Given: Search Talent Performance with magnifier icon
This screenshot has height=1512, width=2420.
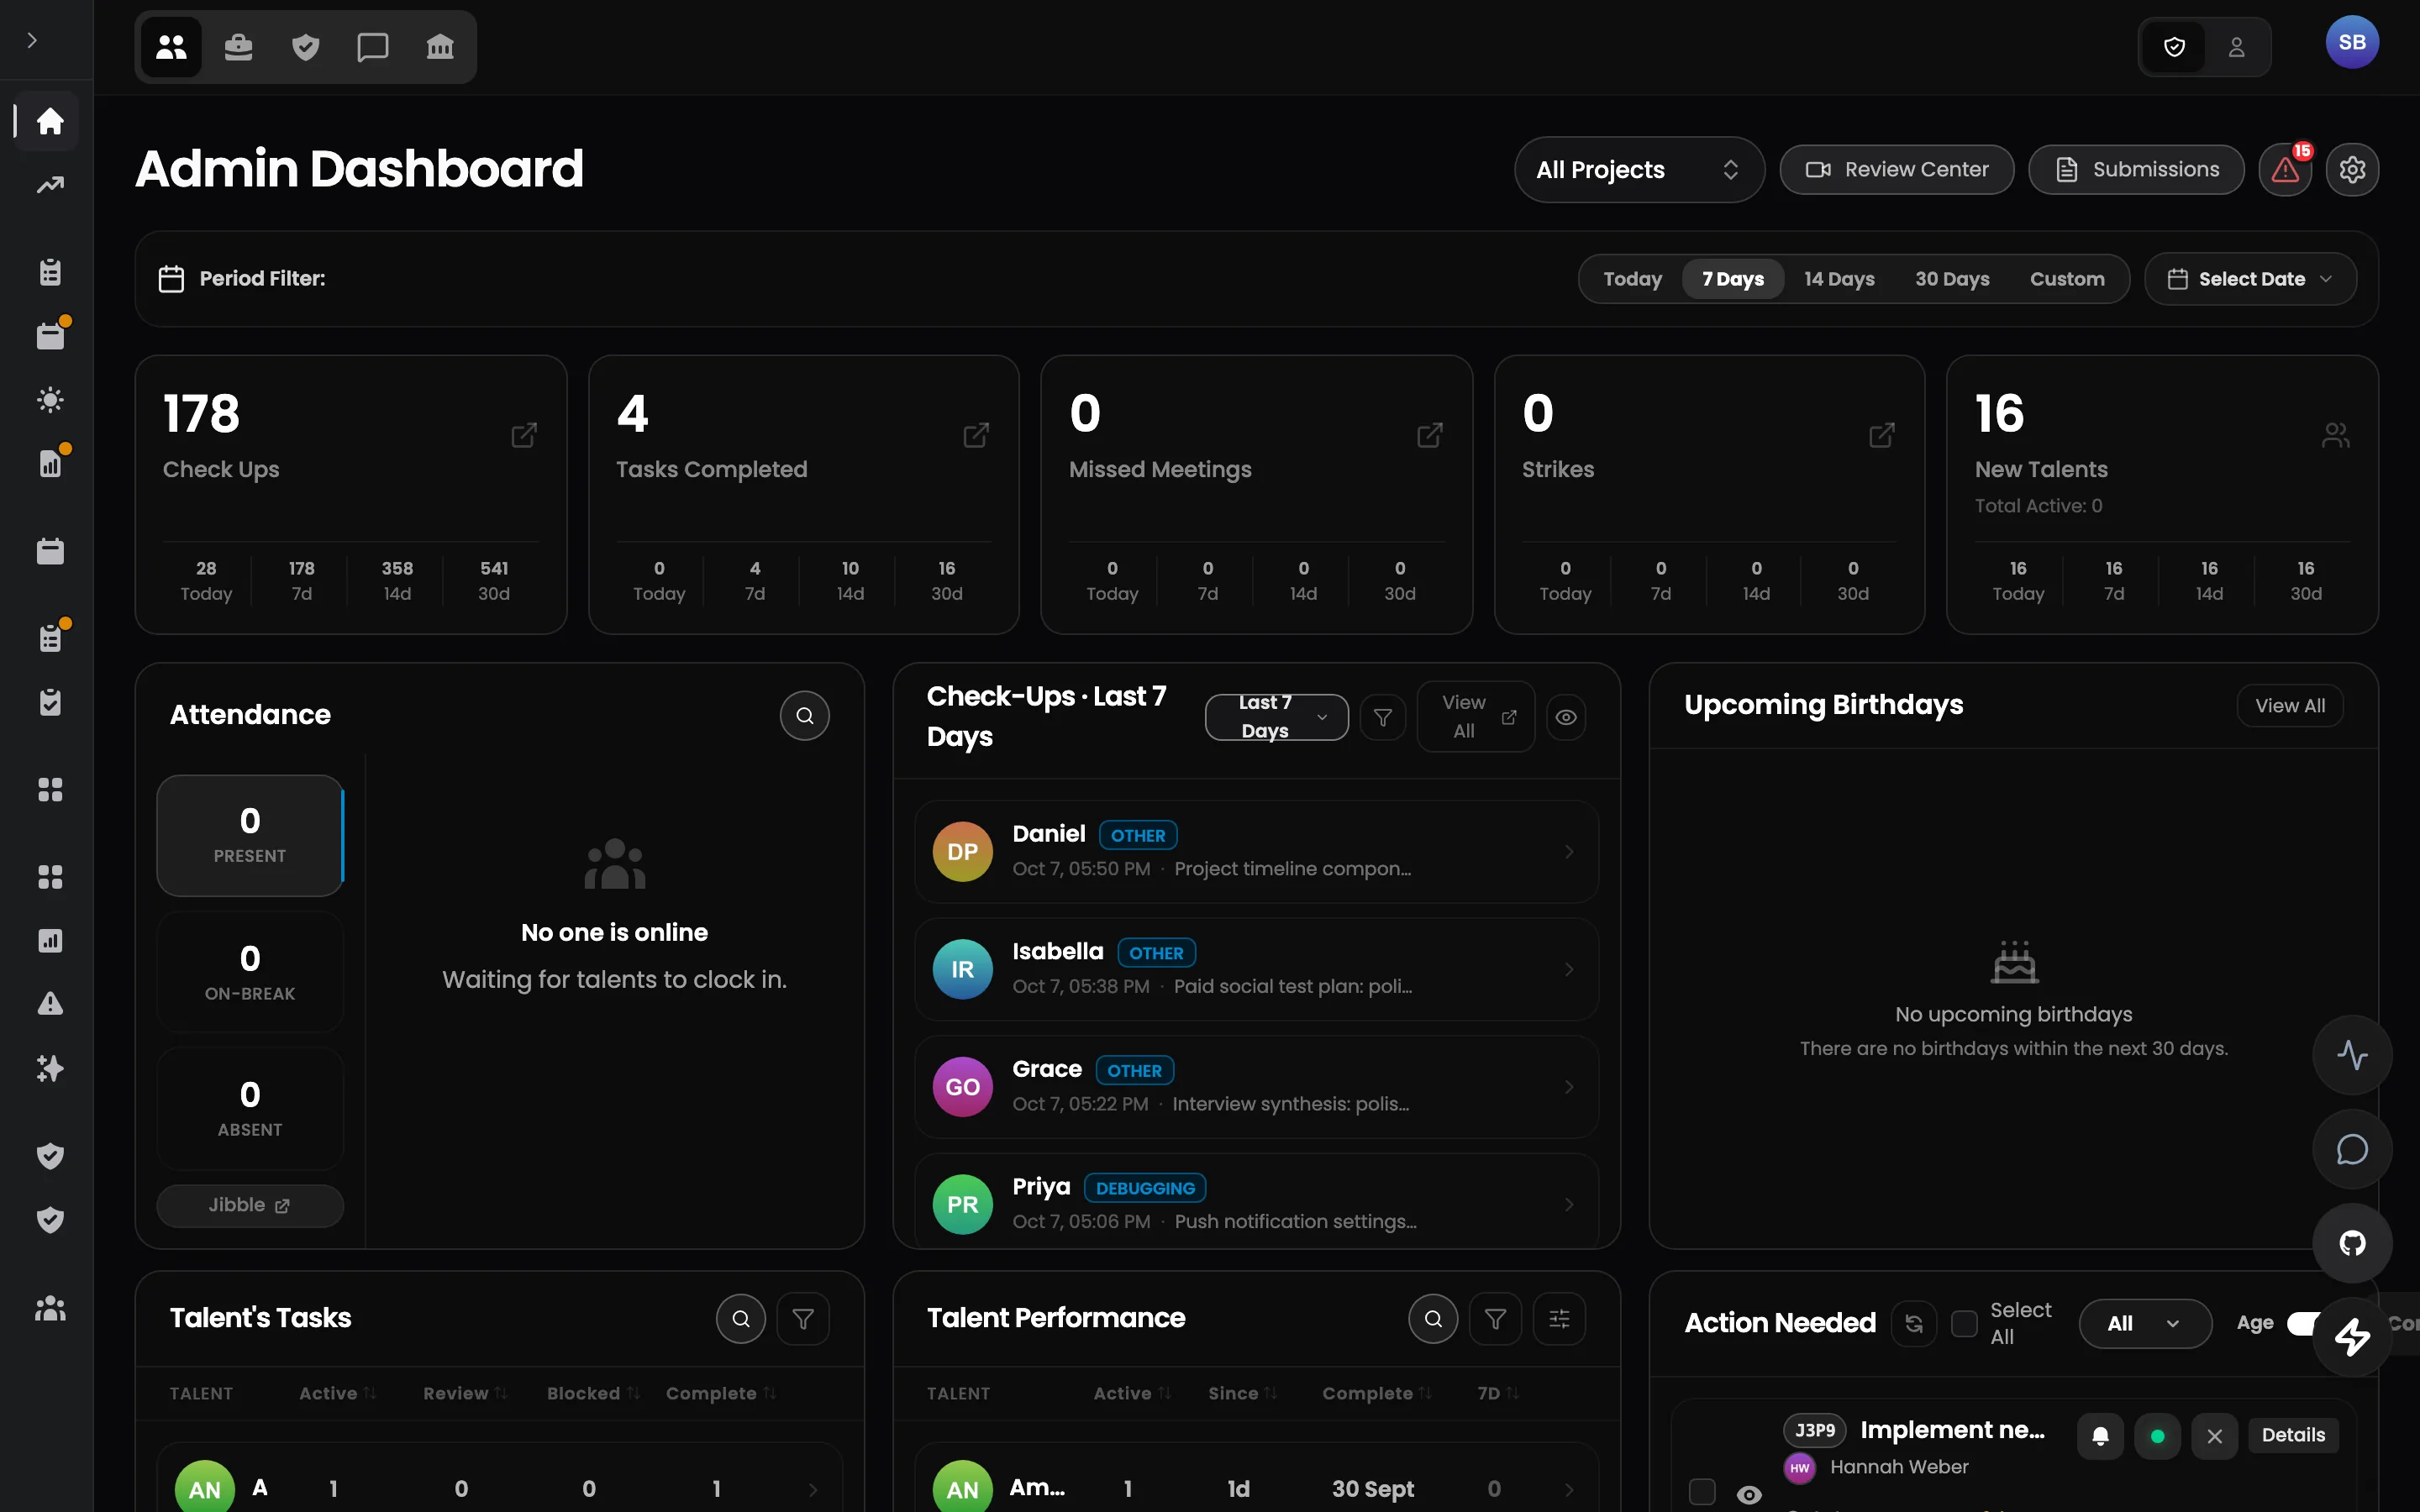Looking at the screenshot, I should tap(1433, 1319).
